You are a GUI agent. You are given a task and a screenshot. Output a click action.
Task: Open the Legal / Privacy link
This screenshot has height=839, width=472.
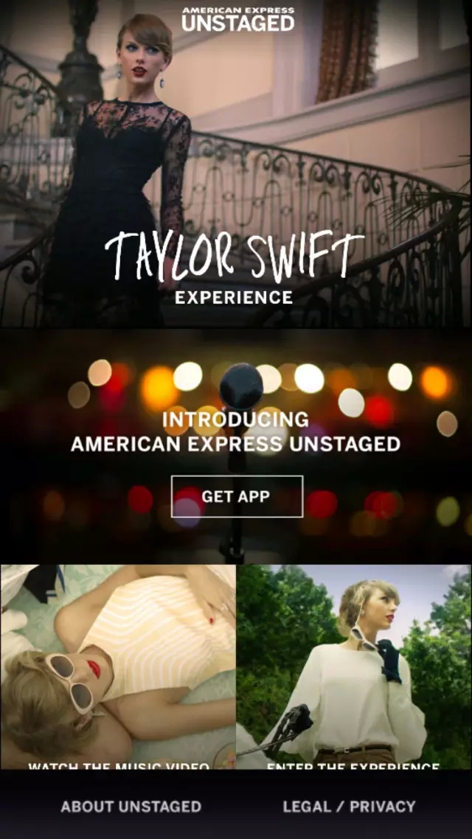pos(349,807)
